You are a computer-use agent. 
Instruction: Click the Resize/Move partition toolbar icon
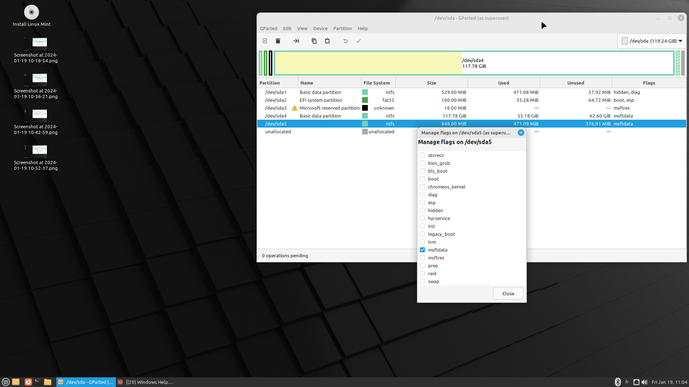pyautogui.click(x=296, y=41)
